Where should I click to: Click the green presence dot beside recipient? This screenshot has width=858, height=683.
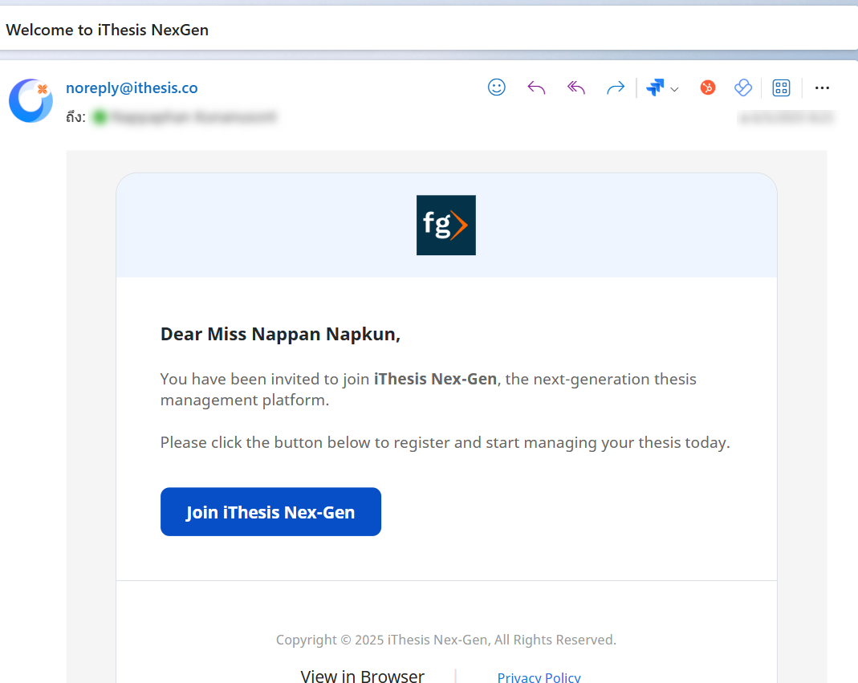pyautogui.click(x=100, y=117)
